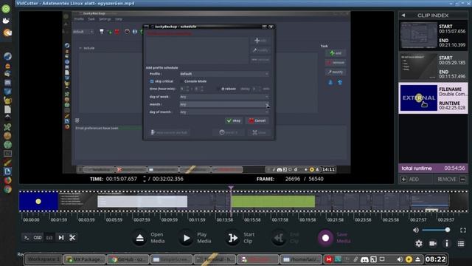Select clip starting at 00:15:07.656
Image resolution: width=472 pixels, height=266 pixels.
click(433, 35)
